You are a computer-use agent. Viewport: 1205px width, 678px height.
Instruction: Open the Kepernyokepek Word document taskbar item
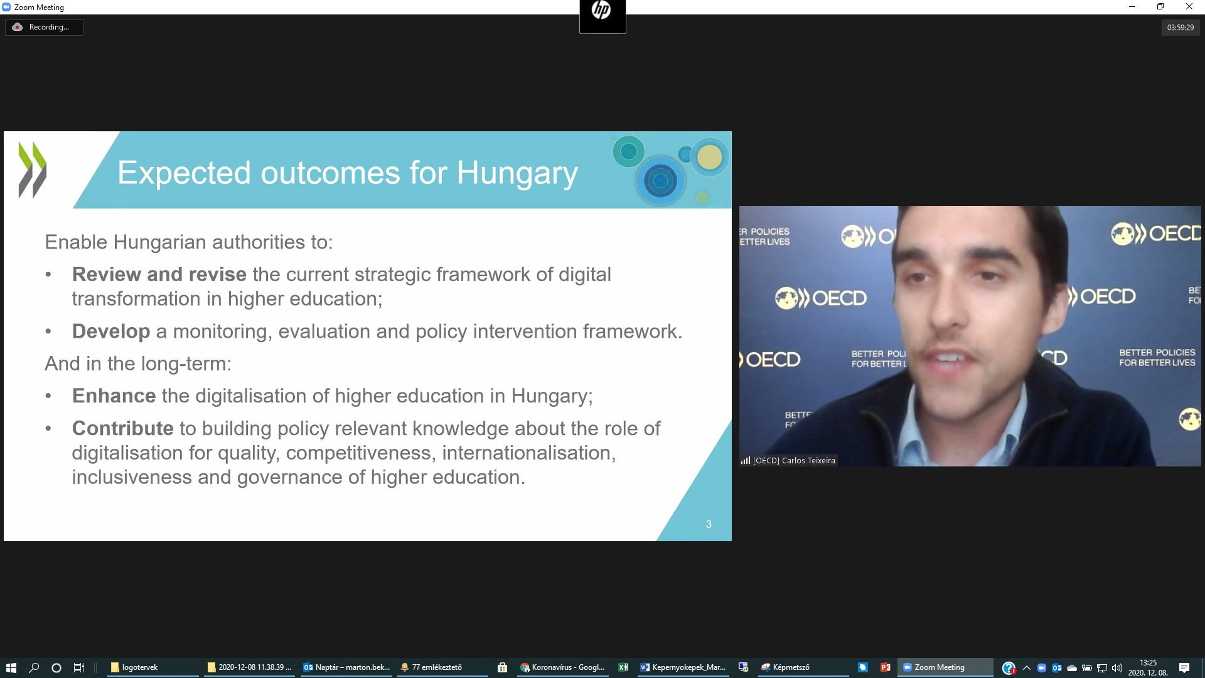(683, 667)
